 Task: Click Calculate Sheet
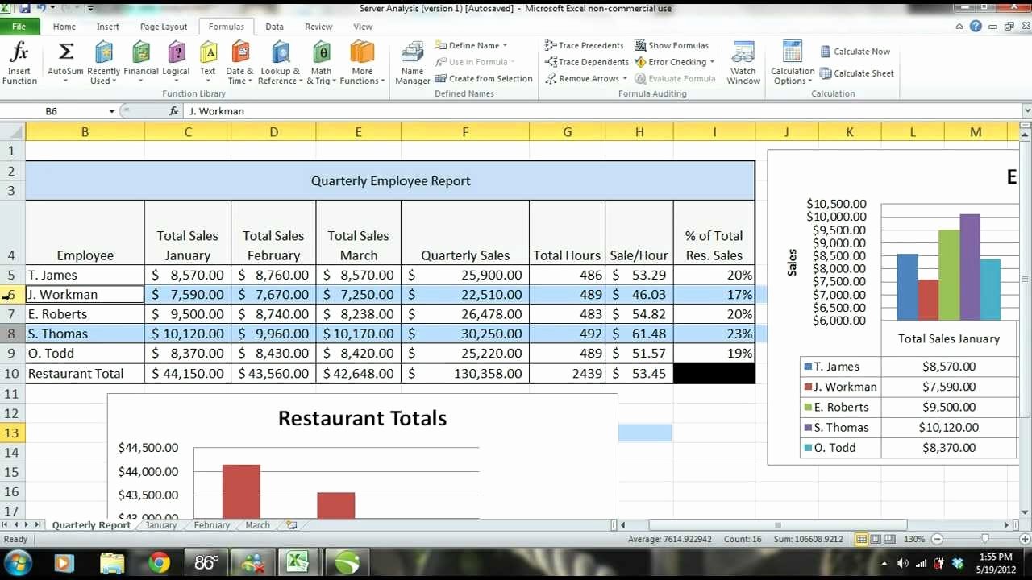click(x=856, y=73)
